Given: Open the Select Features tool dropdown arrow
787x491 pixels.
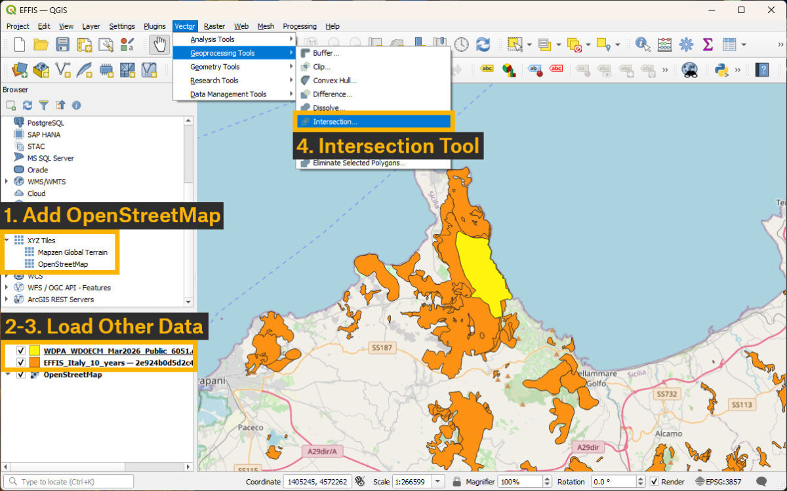Looking at the screenshot, I should pos(530,44).
